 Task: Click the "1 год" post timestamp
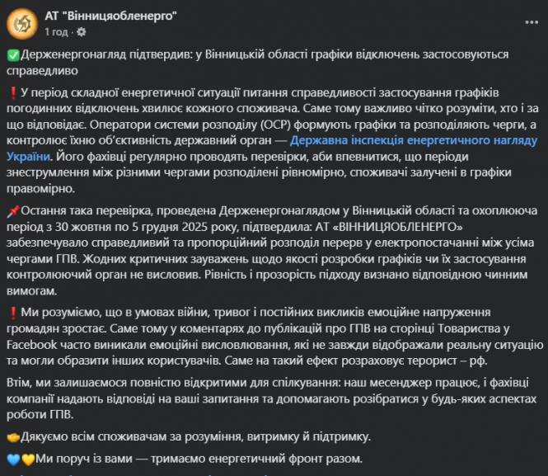[56, 31]
